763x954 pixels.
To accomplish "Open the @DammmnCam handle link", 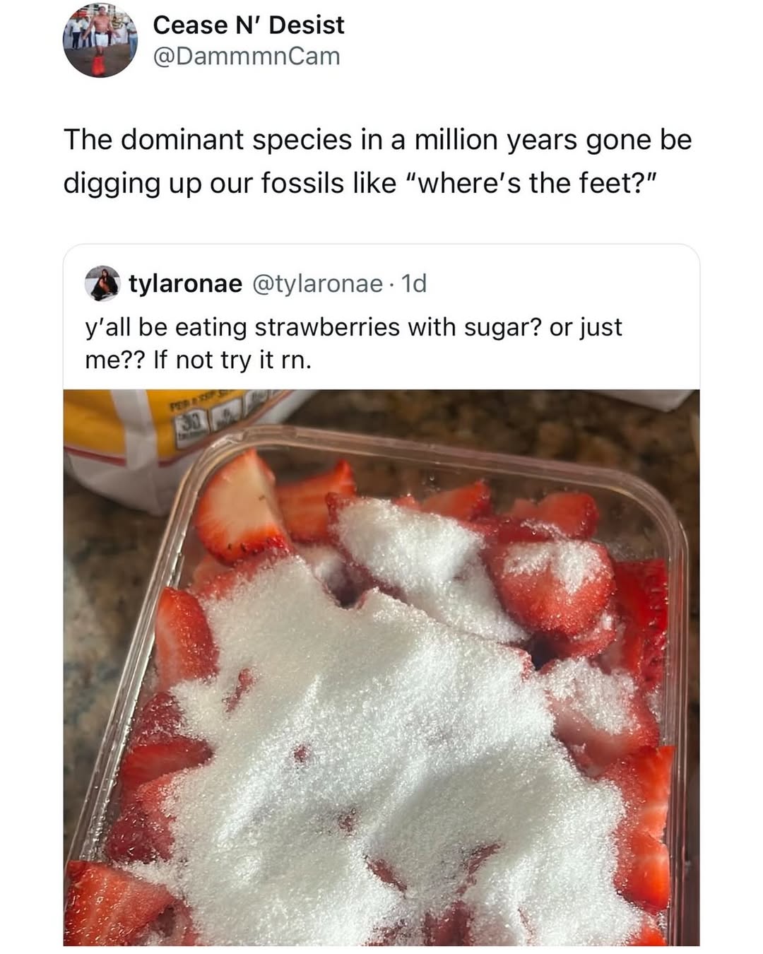I will (247, 57).
